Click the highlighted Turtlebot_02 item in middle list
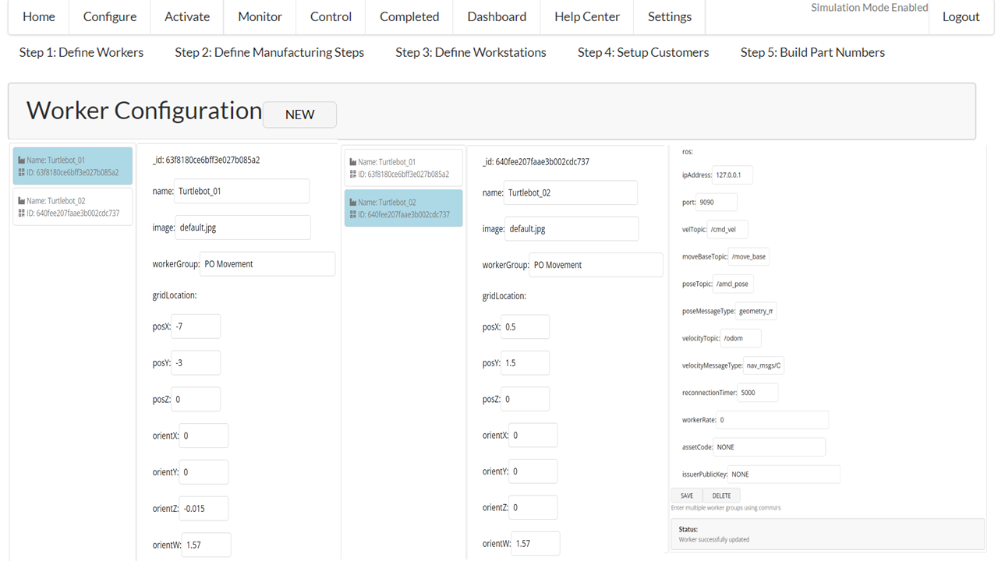 point(403,208)
